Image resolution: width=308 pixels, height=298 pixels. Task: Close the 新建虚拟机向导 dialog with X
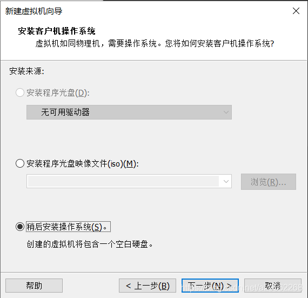click(296, 11)
